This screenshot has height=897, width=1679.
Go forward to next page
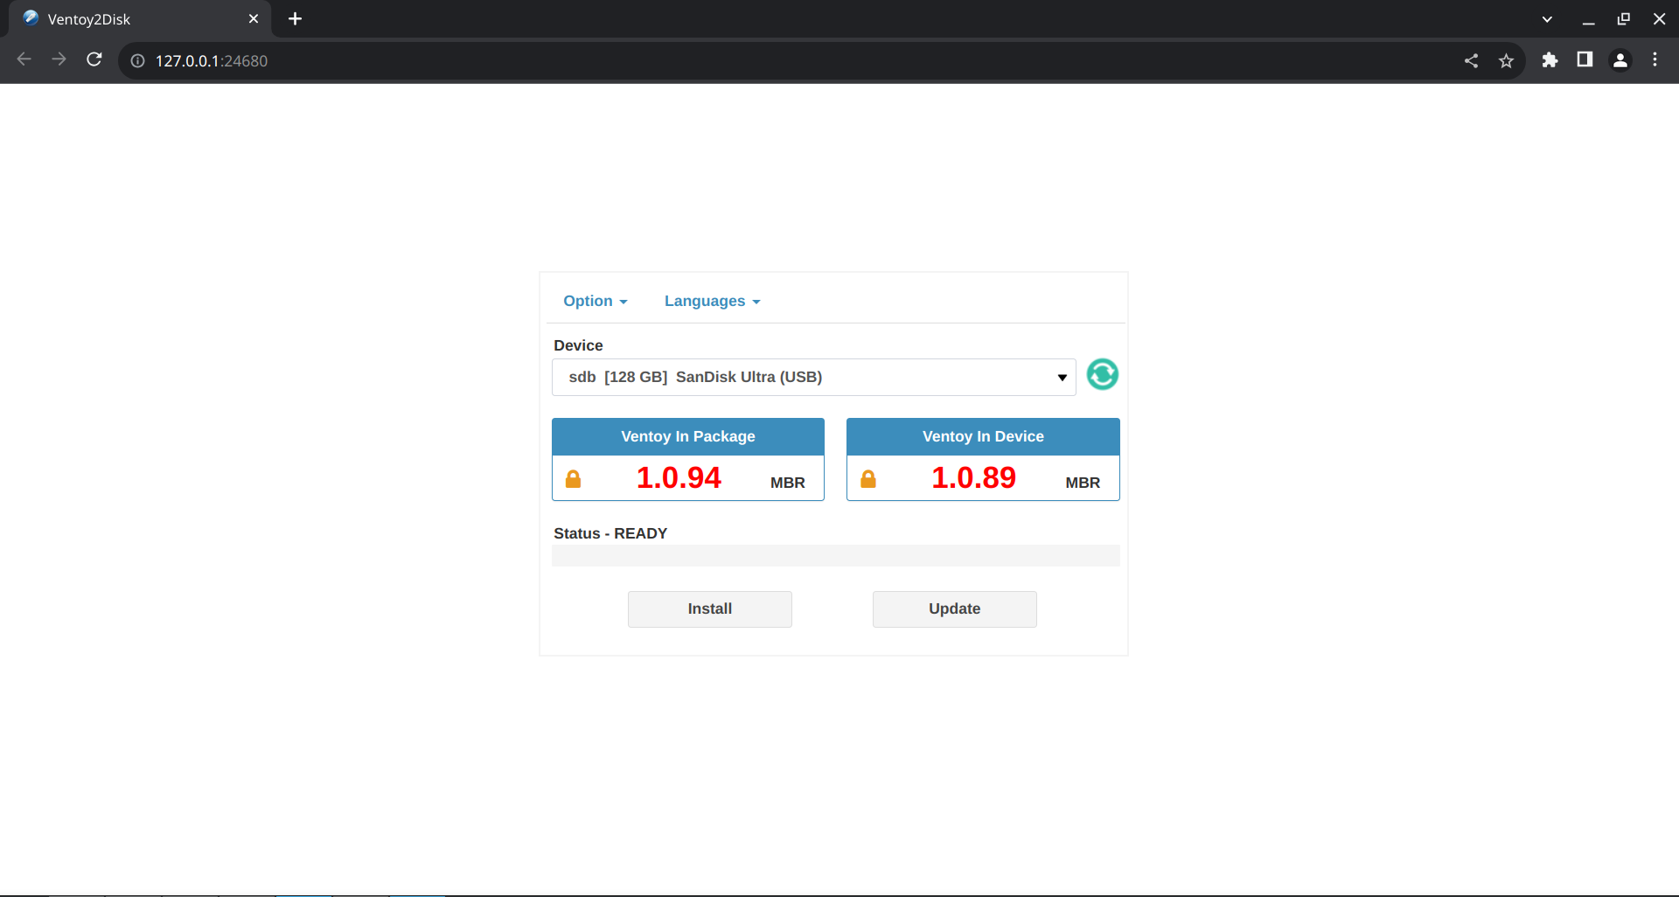pyautogui.click(x=59, y=59)
